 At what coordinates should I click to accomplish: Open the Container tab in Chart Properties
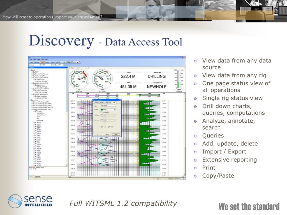pos(96,102)
